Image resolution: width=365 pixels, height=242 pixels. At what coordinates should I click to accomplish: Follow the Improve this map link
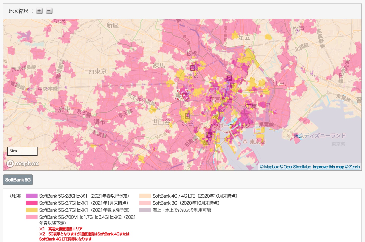click(x=328, y=167)
